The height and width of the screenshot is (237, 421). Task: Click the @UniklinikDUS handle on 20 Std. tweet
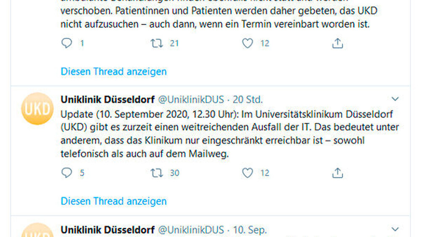point(191,100)
